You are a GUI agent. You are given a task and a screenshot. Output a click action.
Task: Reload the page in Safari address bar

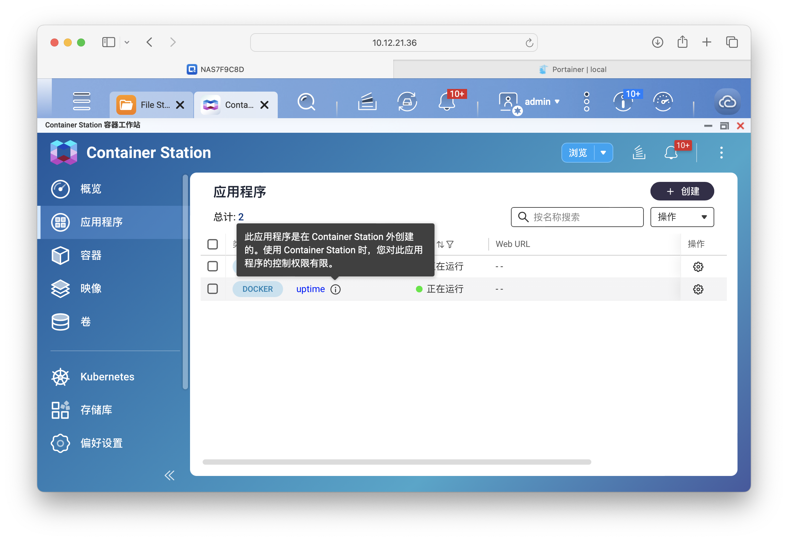click(529, 43)
